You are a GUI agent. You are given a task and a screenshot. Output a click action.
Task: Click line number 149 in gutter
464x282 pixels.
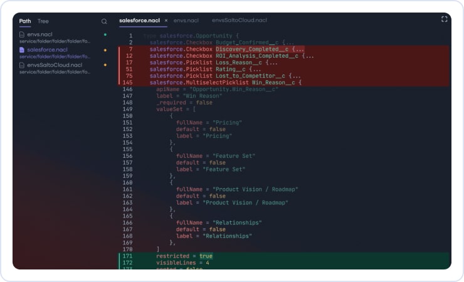point(127,109)
